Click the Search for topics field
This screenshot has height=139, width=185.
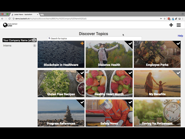(x=95, y=39)
